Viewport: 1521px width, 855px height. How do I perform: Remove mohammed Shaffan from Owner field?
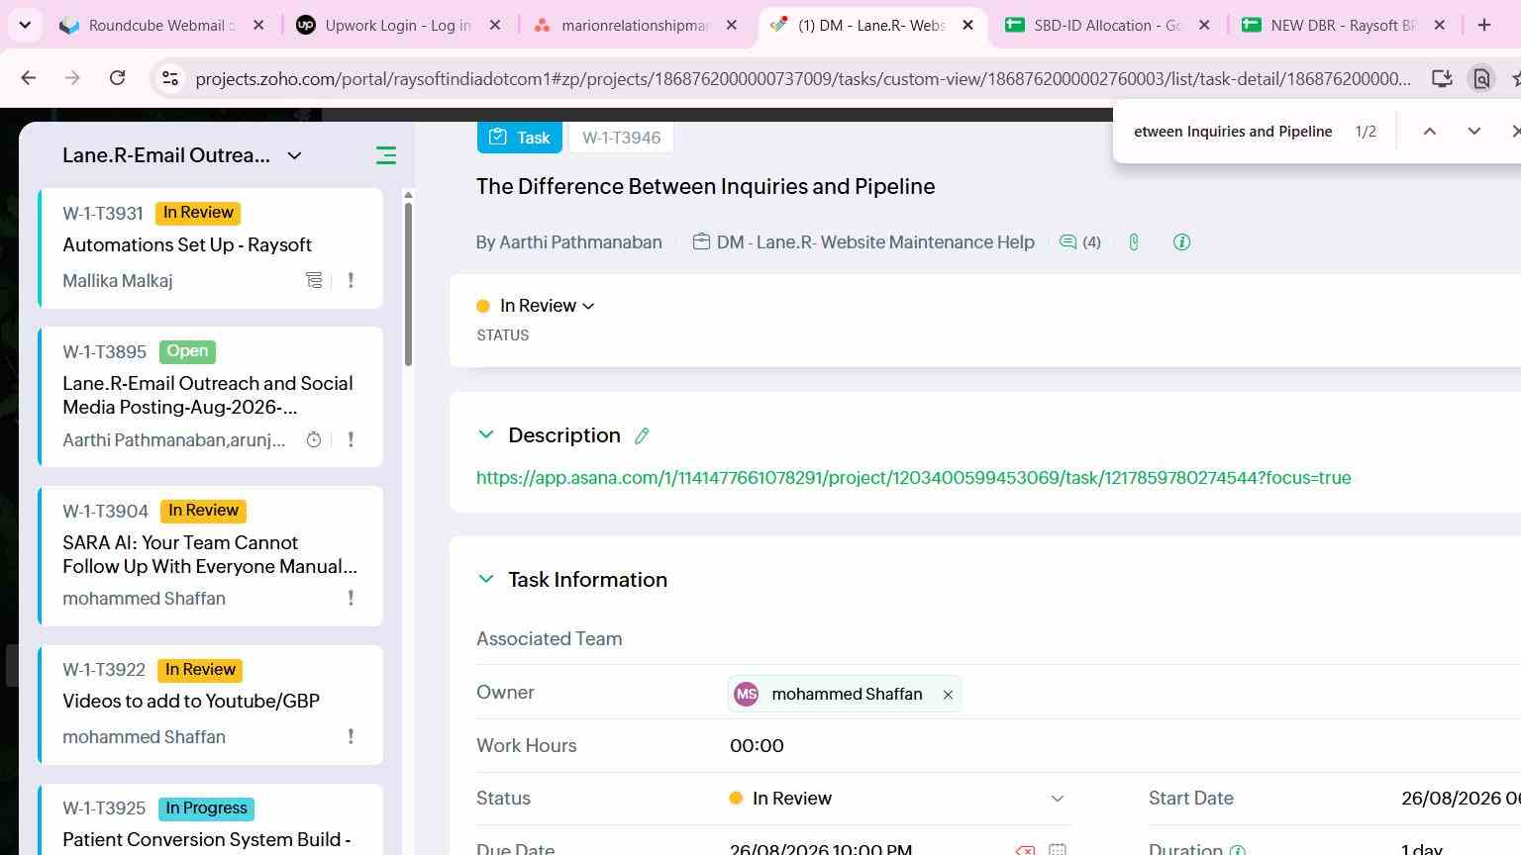tap(948, 695)
